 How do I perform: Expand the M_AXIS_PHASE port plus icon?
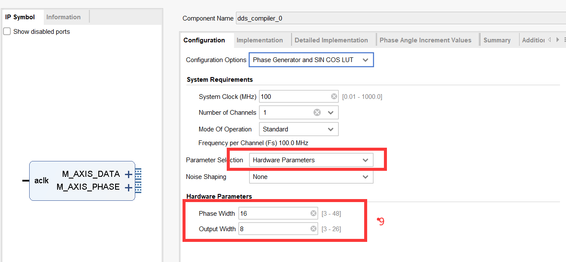pyautogui.click(x=128, y=188)
